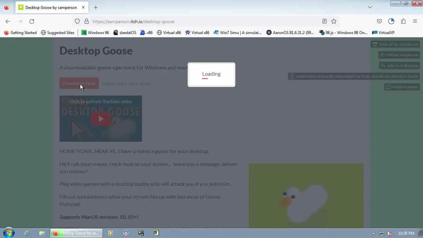Viewport: 423px width, 238px height.
Task: Open the Windows 96 bookmark
Action: click(x=95, y=32)
